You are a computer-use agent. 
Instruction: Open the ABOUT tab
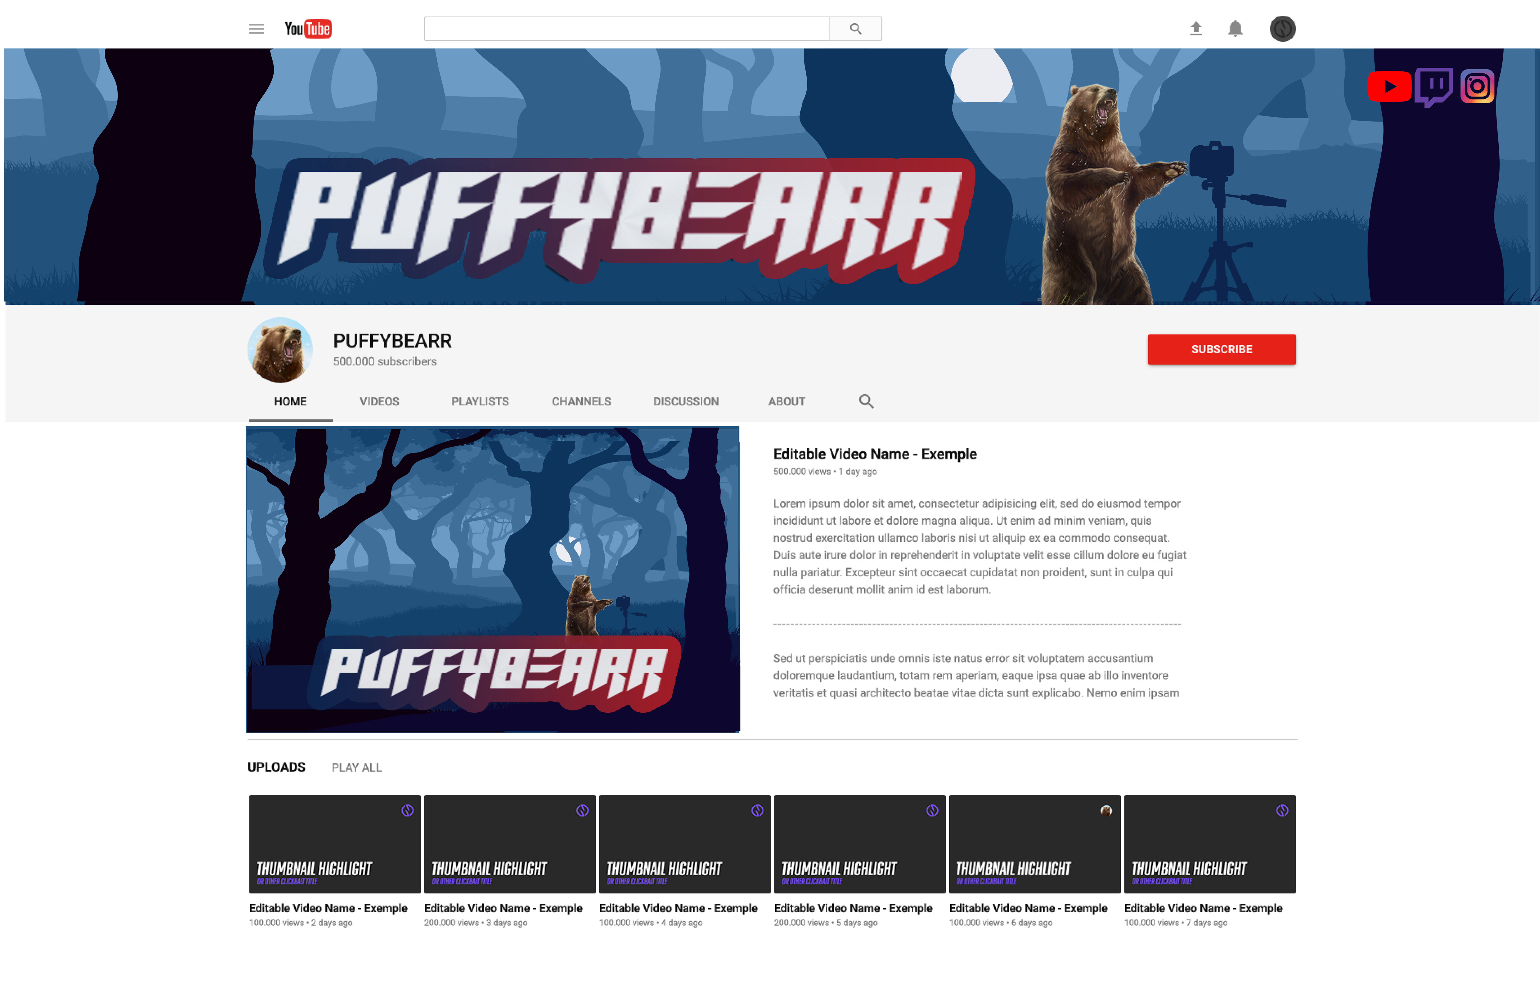786,401
